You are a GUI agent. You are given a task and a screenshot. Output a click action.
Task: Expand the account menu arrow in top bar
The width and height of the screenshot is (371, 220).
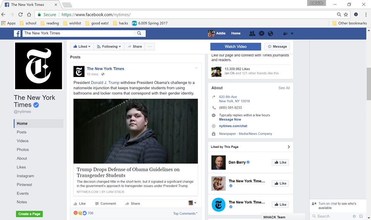pyautogui.click(x=292, y=34)
